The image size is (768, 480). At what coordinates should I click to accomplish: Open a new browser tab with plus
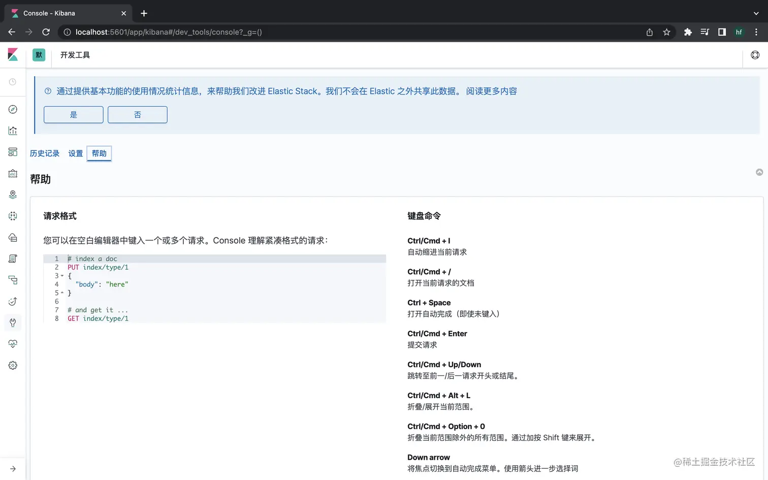(144, 13)
